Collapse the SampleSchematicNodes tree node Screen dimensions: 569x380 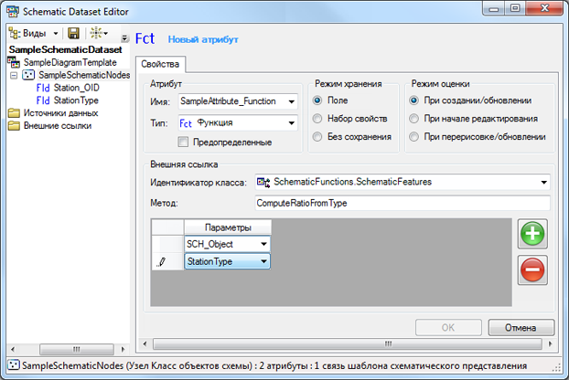(x=14, y=75)
